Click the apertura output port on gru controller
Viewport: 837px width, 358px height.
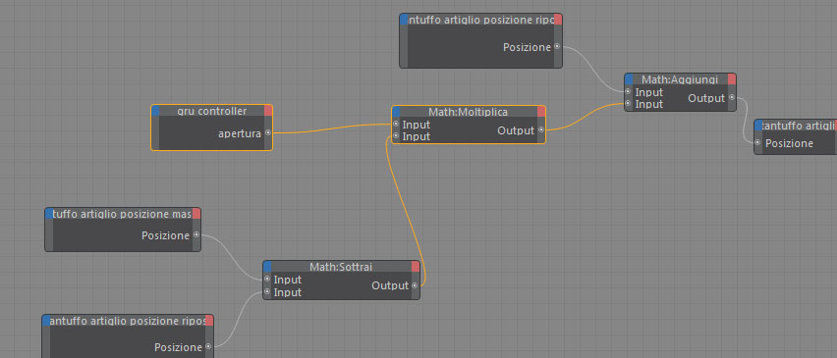click(268, 132)
